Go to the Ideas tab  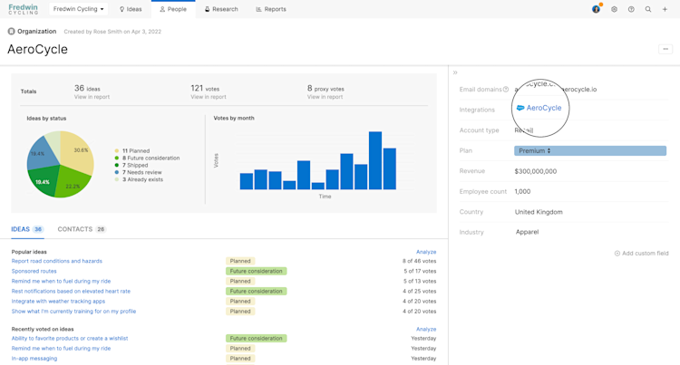[x=131, y=9]
